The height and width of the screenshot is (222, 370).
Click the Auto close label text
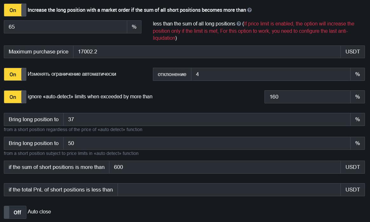(39, 212)
